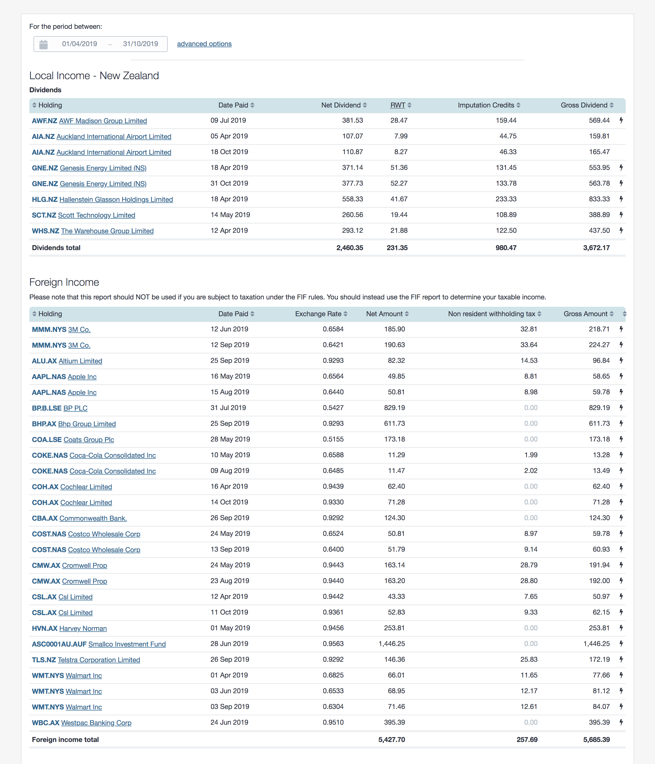Screen dimensions: 655x764
Task: Click lightning icon for Walmart 03 Sep row
Action: pyautogui.click(x=621, y=707)
